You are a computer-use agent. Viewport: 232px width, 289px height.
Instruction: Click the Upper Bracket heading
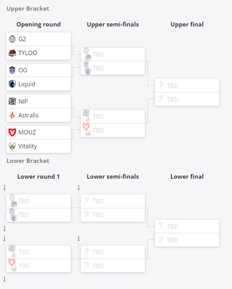coord(28,9)
